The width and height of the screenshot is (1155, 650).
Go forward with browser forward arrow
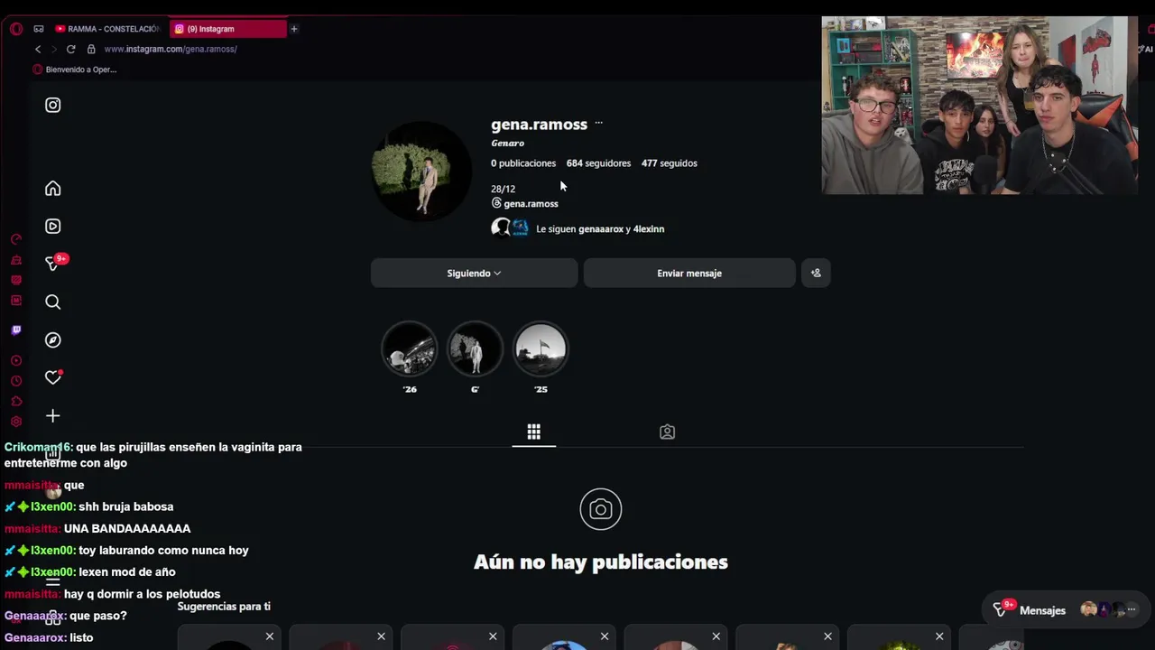(53, 49)
